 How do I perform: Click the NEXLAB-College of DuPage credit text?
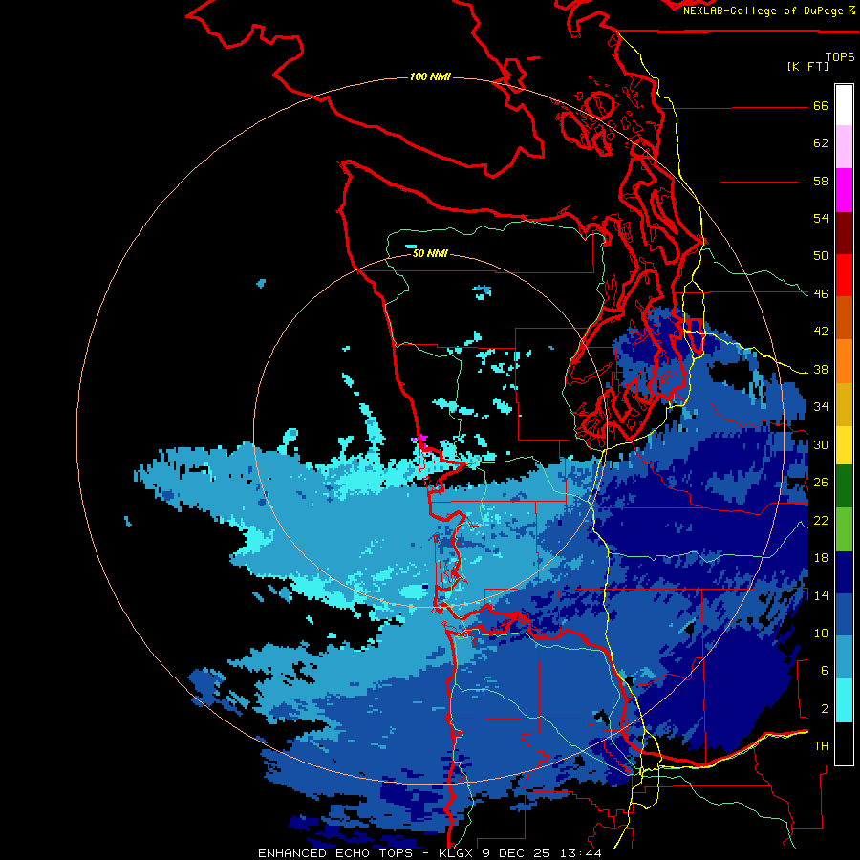[x=764, y=11]
